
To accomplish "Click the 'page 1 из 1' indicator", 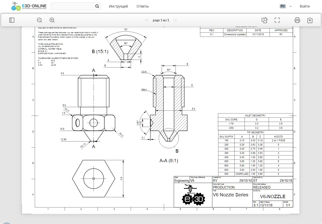I will click(161, 20).
